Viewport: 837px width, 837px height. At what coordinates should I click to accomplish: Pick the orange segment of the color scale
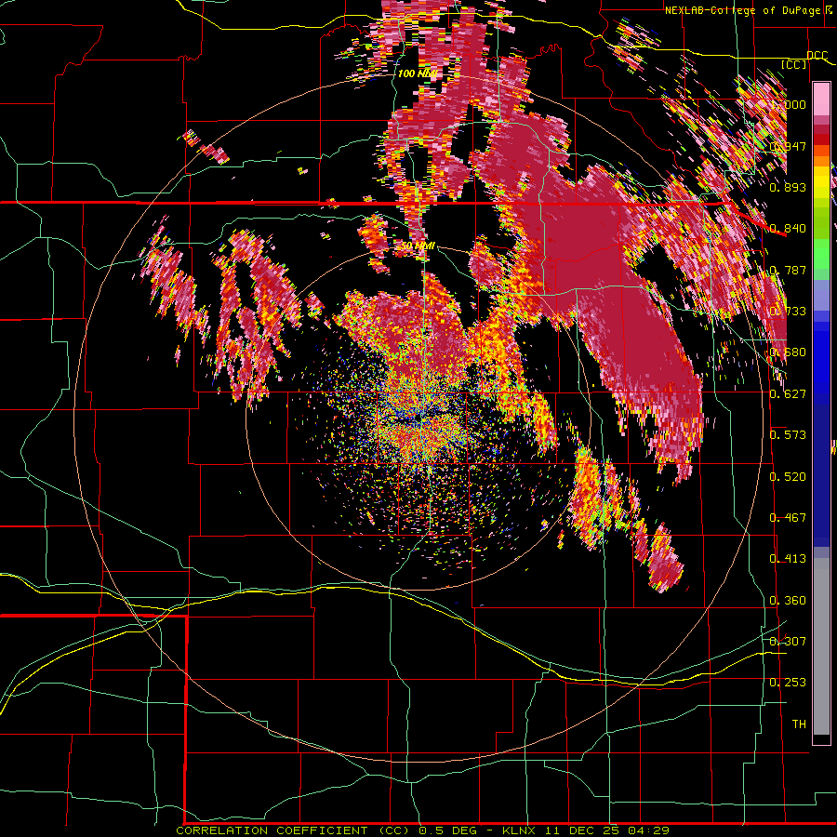point(821,160)
